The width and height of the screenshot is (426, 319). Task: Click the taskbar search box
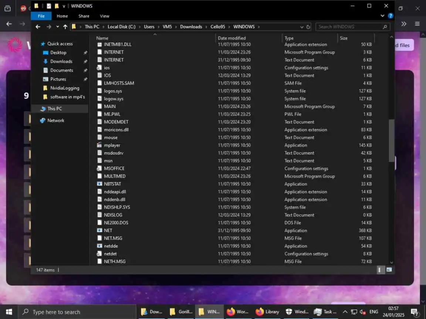[x=77, y=312]
